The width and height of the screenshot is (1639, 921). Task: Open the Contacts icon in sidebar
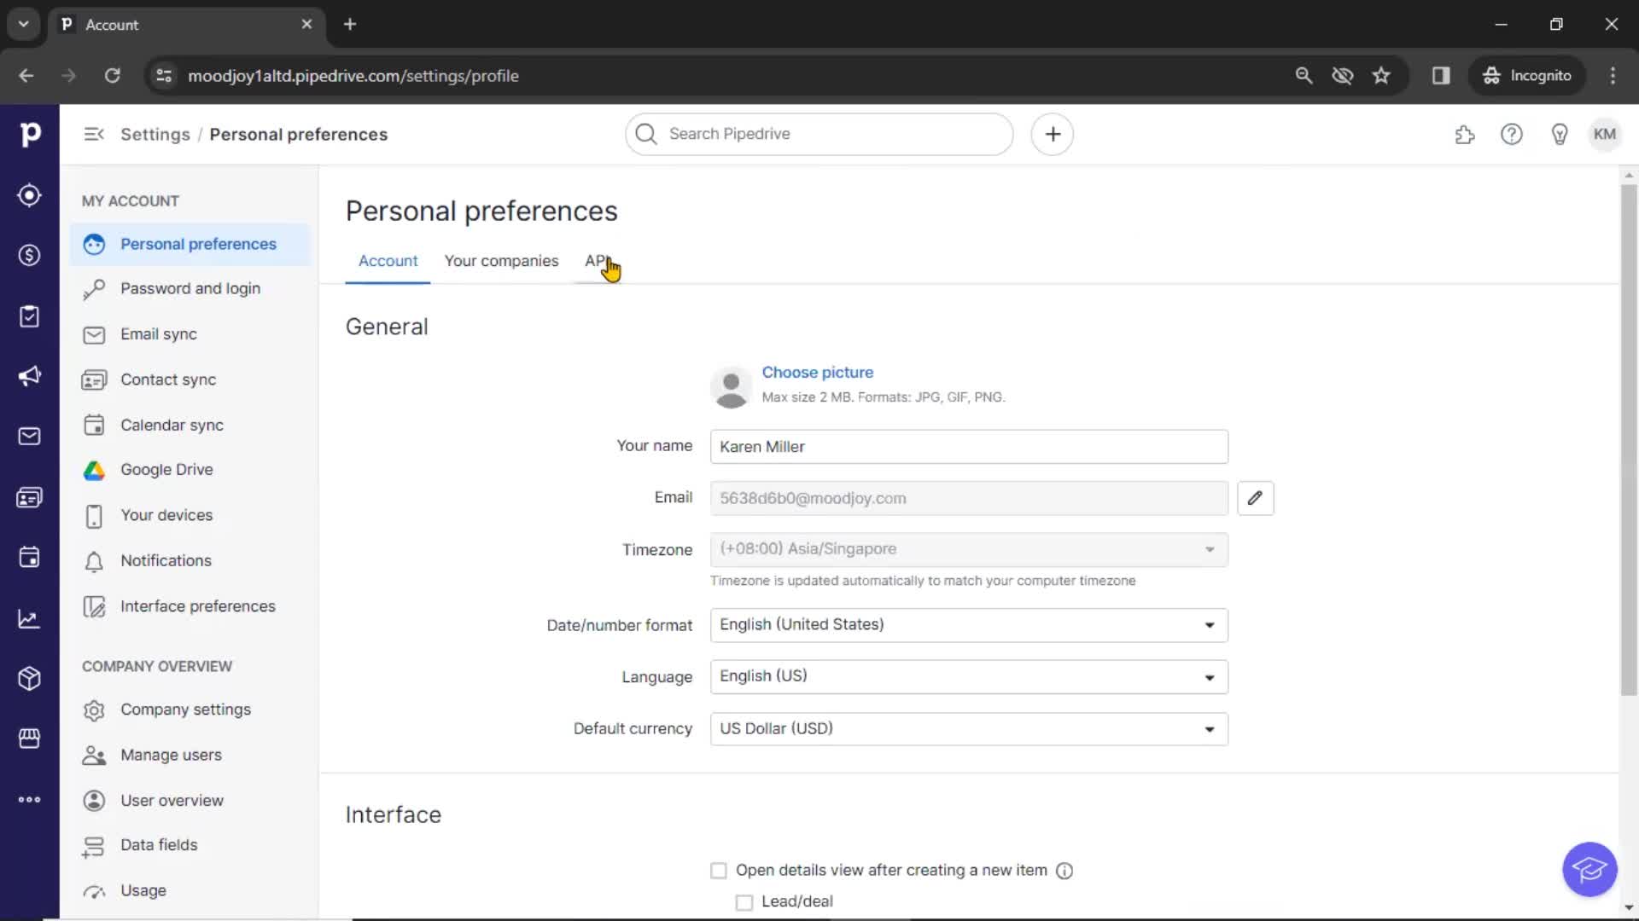[29, 497]
